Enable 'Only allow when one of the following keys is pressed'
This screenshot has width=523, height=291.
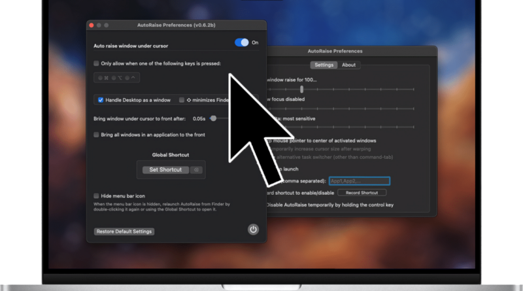96,63
